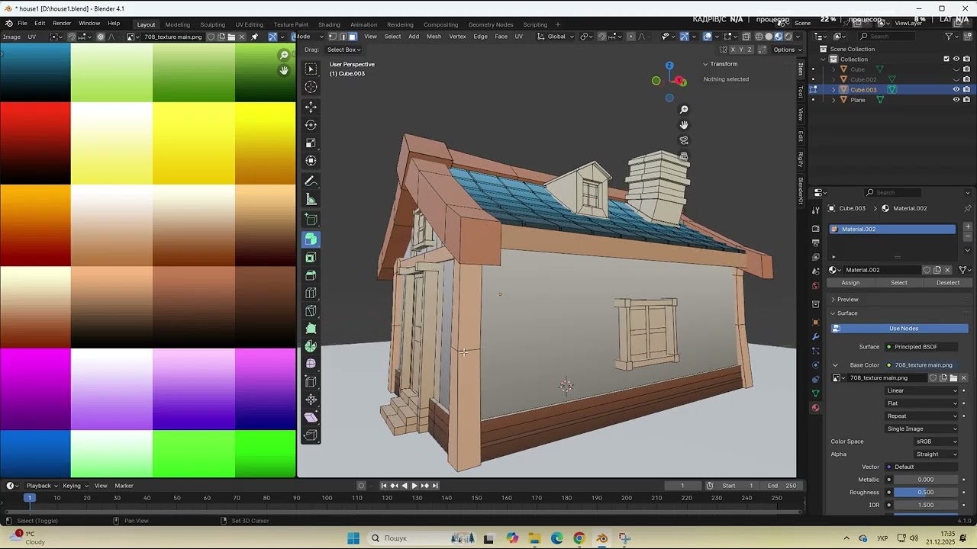Open the Repeat extension dropdown
This screenshot has width=977, height=549.
pyautogui.click(x=922, y=416)
